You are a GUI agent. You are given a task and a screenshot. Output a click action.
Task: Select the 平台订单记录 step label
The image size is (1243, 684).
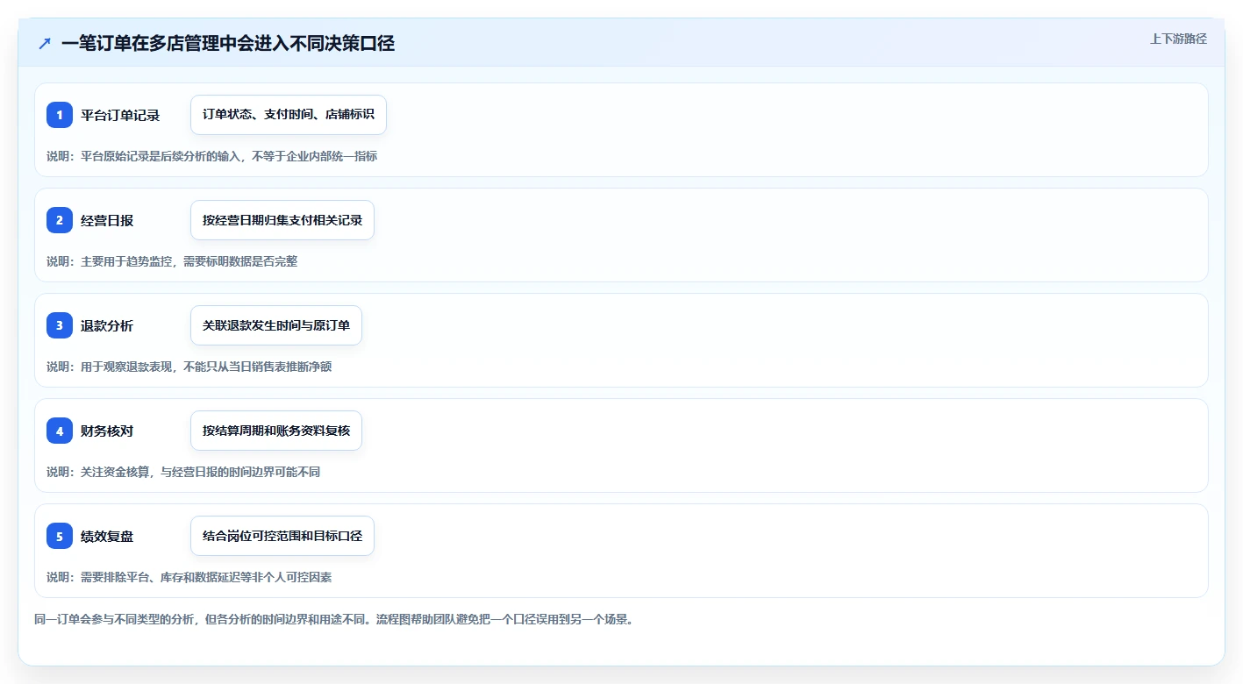[x=120, y=115]
